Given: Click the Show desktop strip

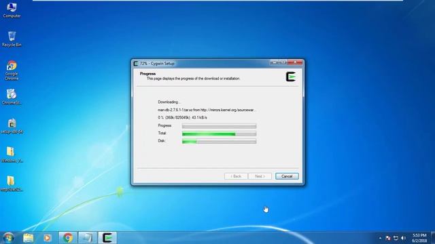Looking at the screenshot, I should [433, 238].
